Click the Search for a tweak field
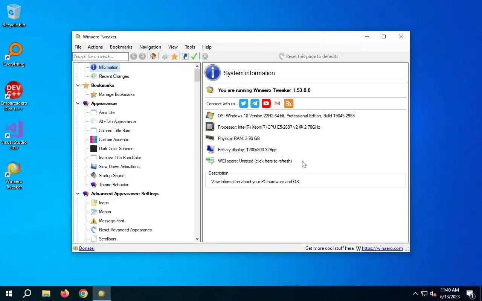This screenshot has height=301, width=482. [101, 56]
